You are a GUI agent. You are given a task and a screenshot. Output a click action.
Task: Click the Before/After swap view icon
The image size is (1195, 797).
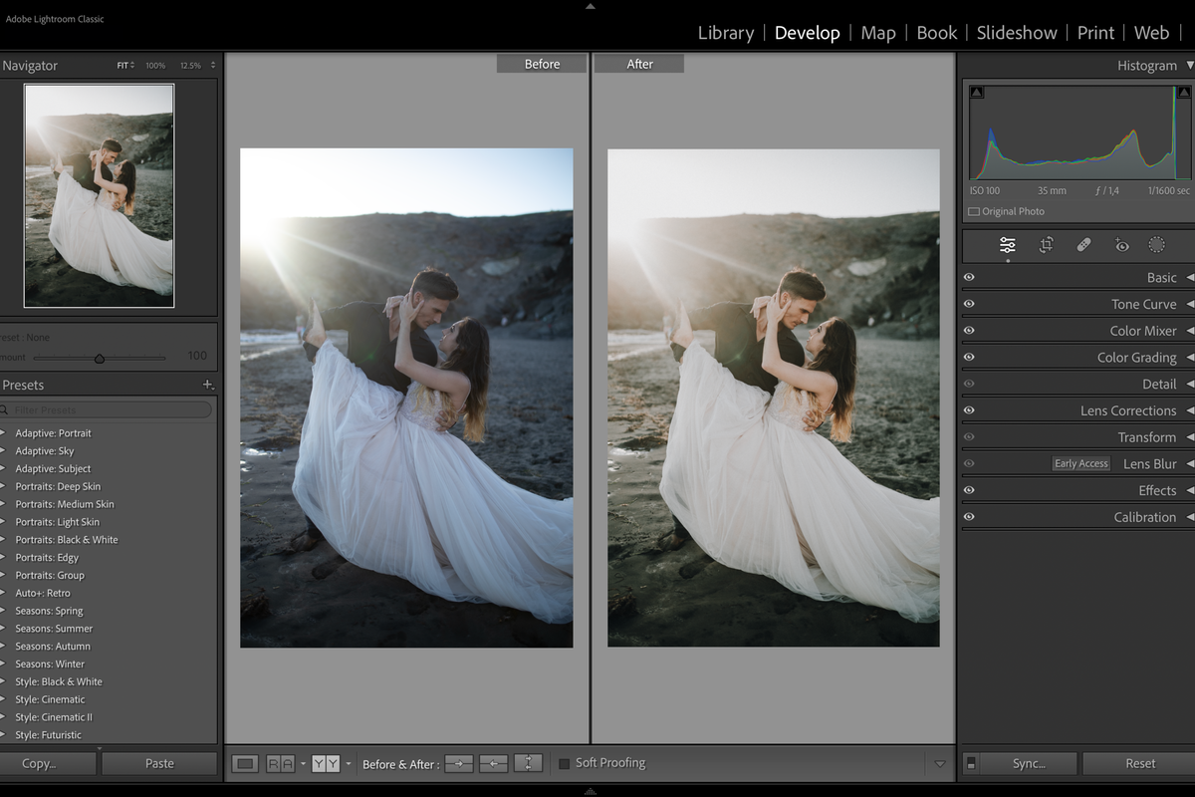point(527,763)
